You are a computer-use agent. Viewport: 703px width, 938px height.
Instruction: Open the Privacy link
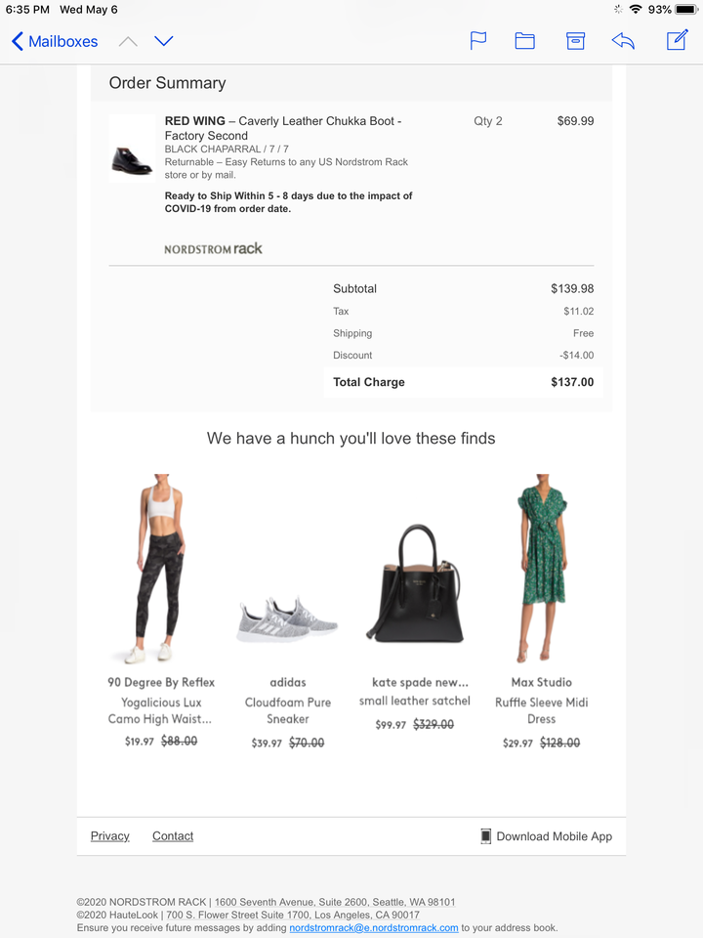[110, 835]
